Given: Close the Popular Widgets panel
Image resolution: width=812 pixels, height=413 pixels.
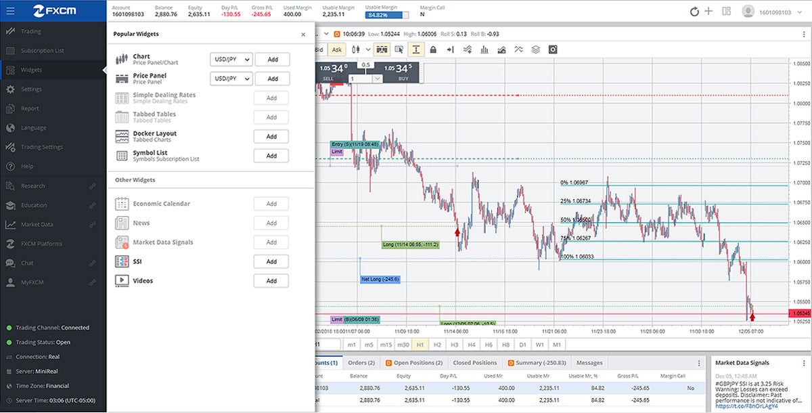Looking at the screenshot, I should coord(303,34).
